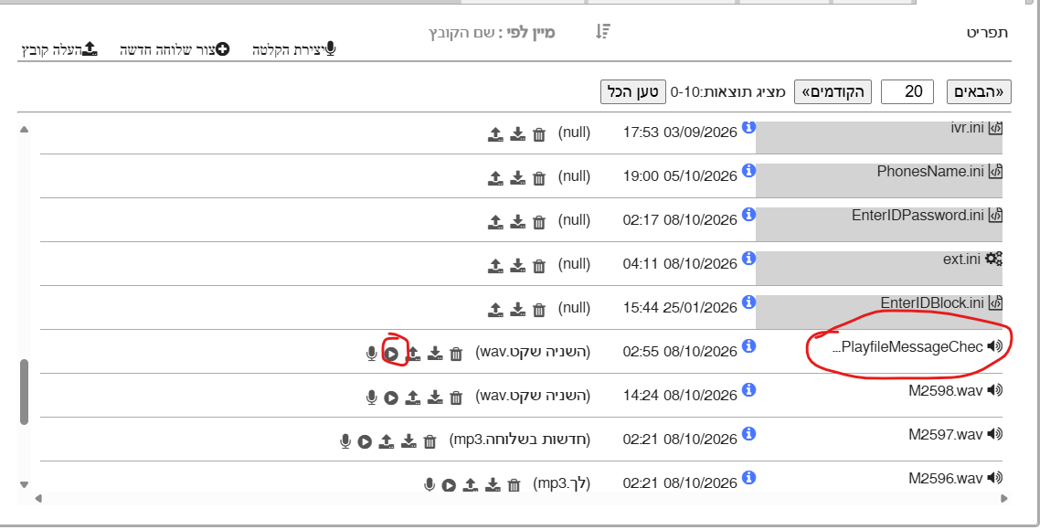This screenshot has height=530, width=1050.
Task: Click the sort order icon
Action: tap(603, 31)
